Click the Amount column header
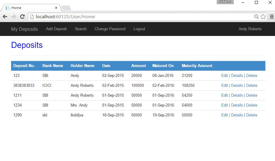 coord(139,66)
